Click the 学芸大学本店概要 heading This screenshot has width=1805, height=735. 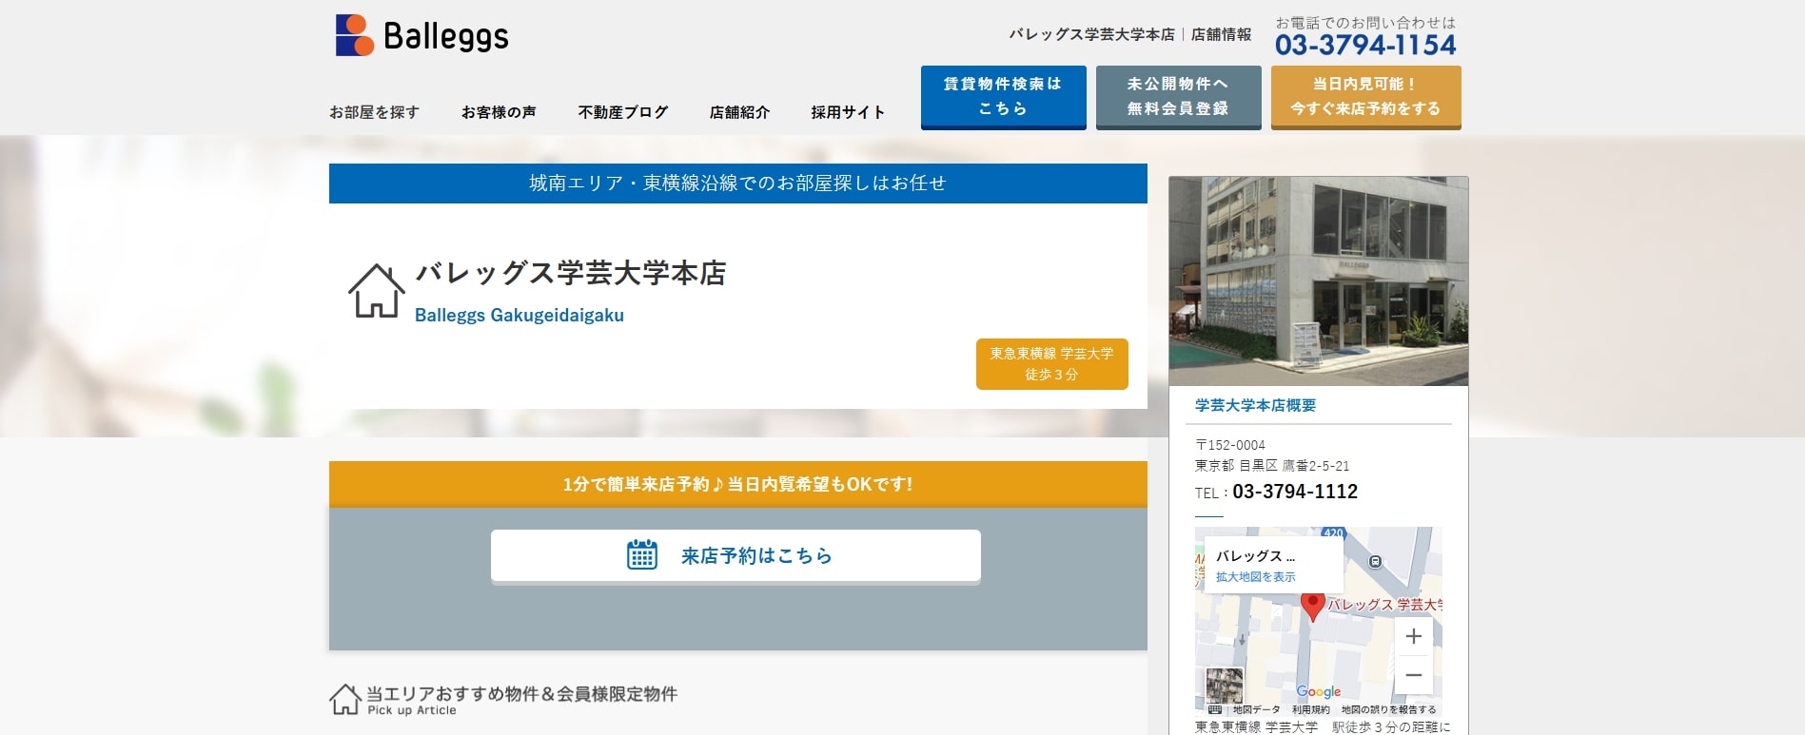pos(1255,405)
